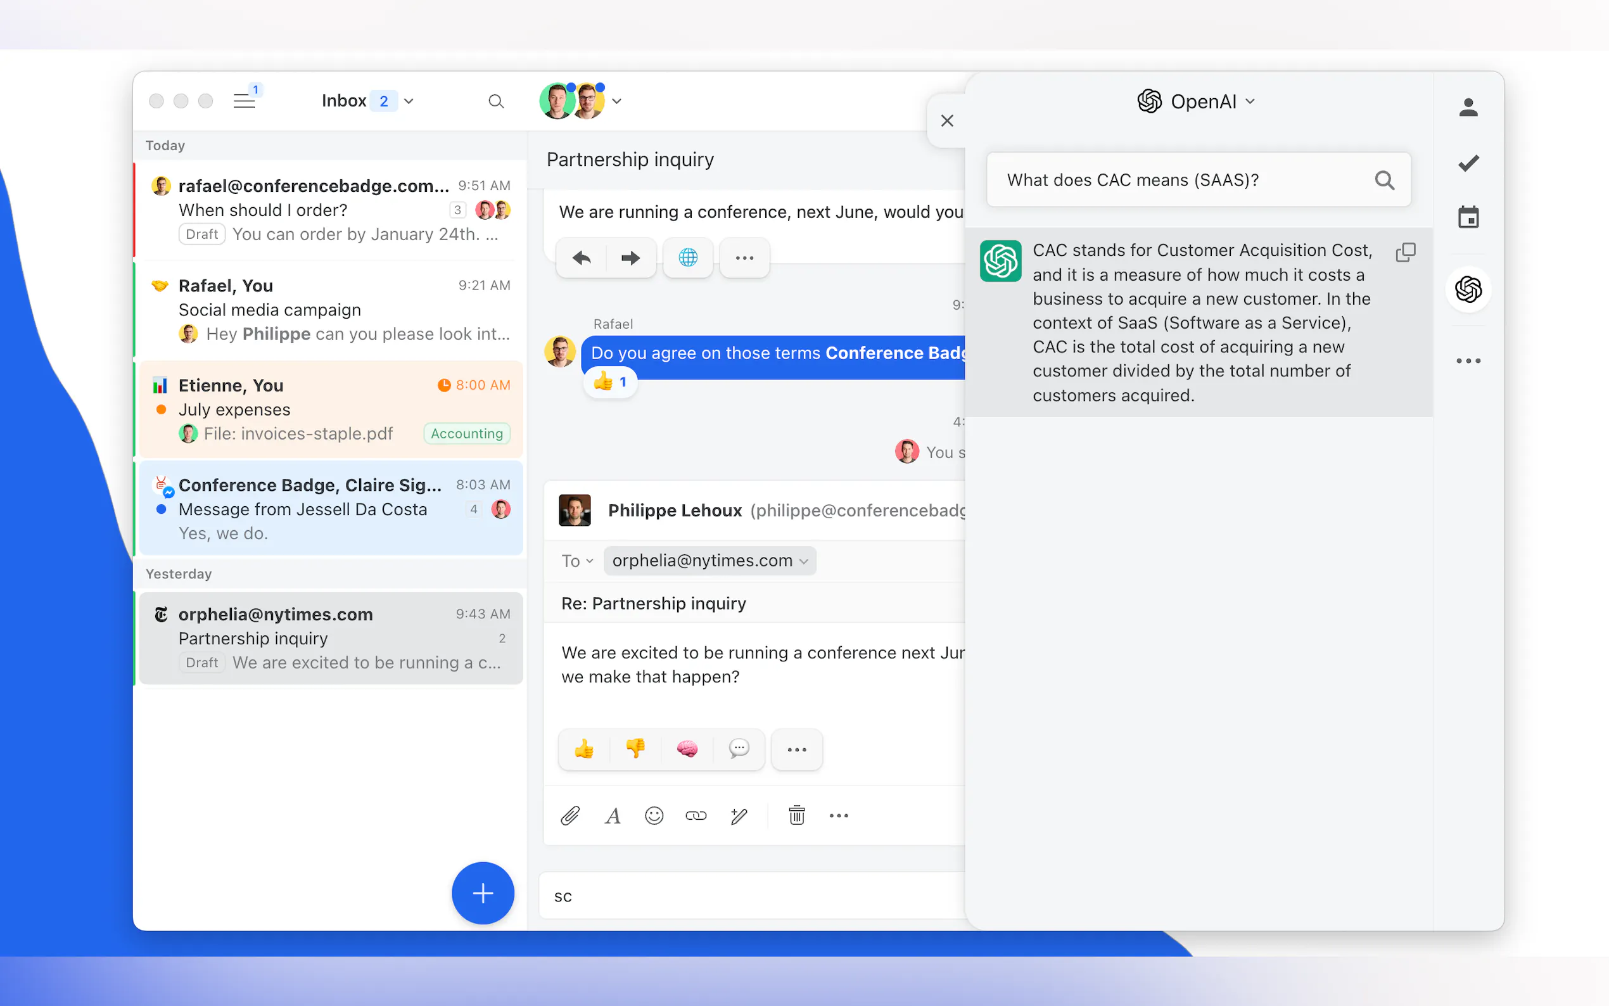Open the calendar sidebar icon
Screen dimensions: 1609x1006
[x=1467, y=217]
